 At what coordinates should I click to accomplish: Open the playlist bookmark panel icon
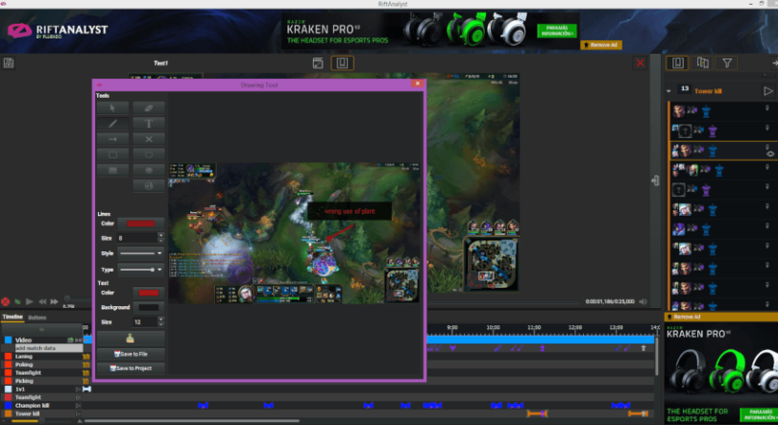coord(678,63)
